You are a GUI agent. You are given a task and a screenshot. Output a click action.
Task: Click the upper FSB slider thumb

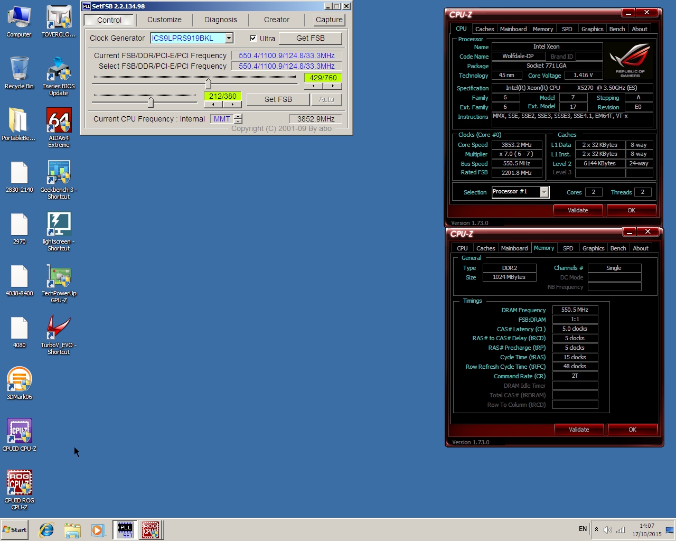pyautogui.click(x=208, y=83)
